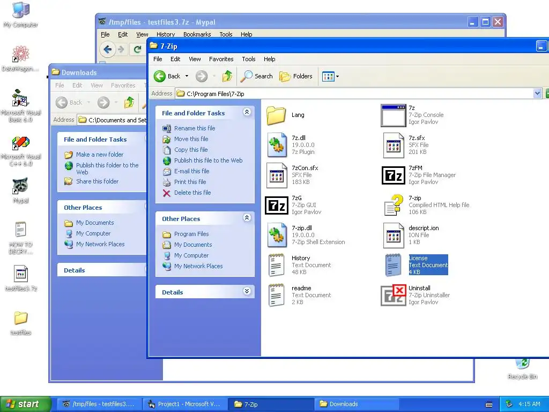The width and height of the screenshot is (549, 412).
Task: Select the 7zCon.sfx file icon
Action: (x=277, y=175)
